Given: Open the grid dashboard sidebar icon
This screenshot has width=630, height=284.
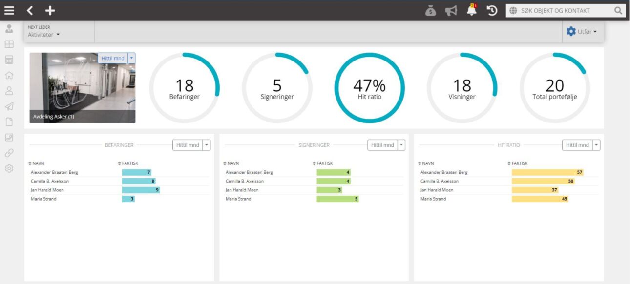Looking at the screenshot, I should tap(9, 44).
